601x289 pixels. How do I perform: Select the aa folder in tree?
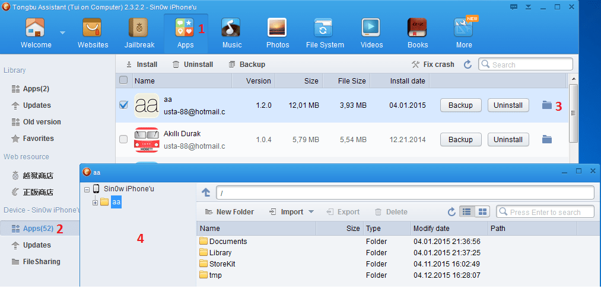coord(116,202)
